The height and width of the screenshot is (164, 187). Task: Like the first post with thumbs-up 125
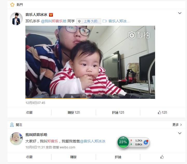coord(162,113)
